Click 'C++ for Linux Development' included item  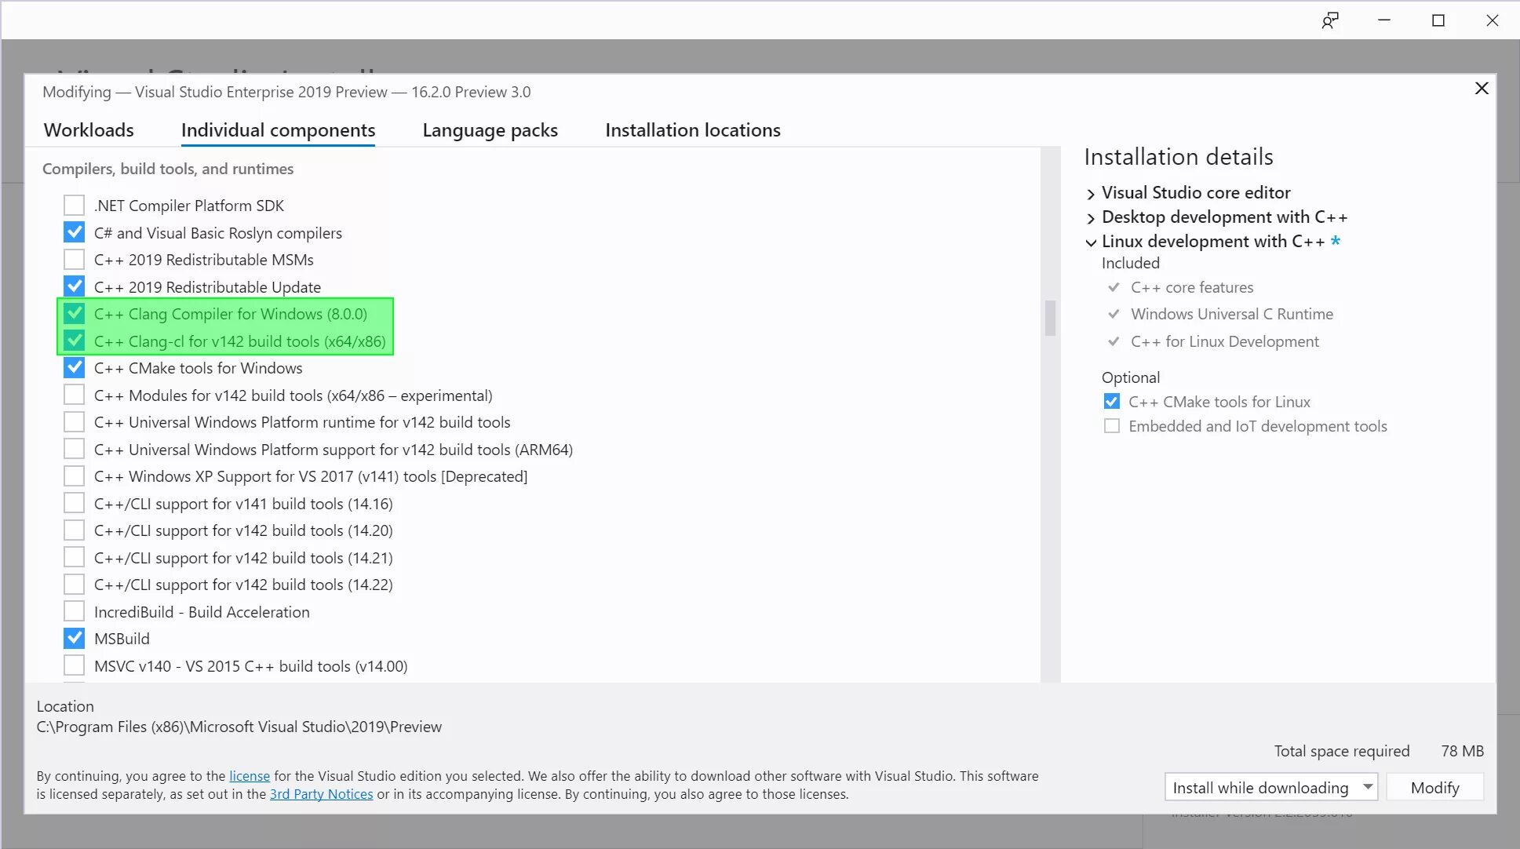coord(1224,341)
